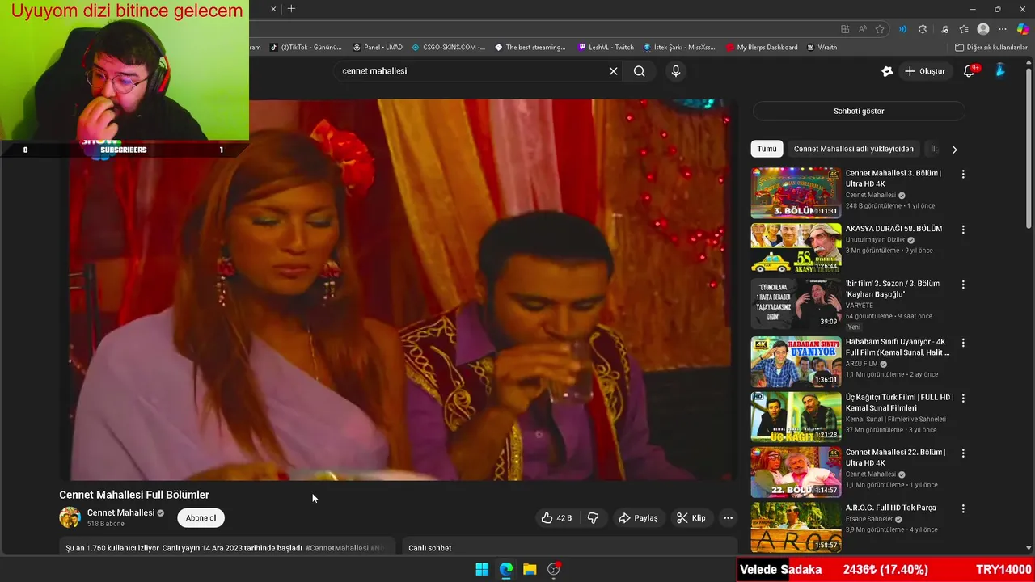The image size is (1035, 582).
Task: Open Cennet Mahallesi 3. Bölüm thumbnail
Action: point(796,193)
